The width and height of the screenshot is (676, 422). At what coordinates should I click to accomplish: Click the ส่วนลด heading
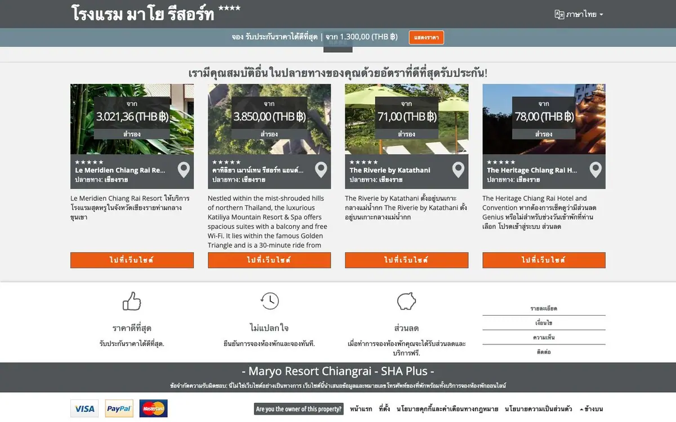[x=407, y=328]
